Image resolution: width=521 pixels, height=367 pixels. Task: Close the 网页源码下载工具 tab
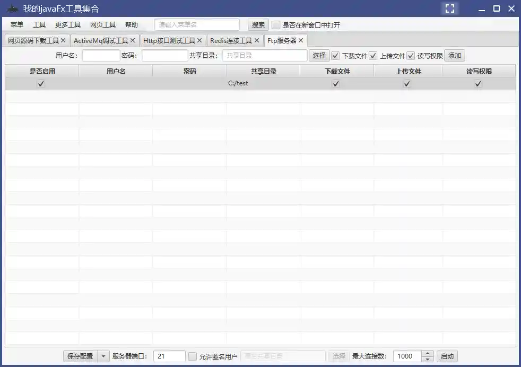(x=63, y=40)
